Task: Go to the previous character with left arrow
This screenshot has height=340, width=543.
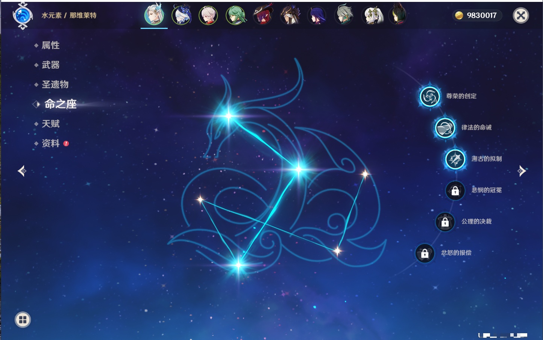Action: point(22,171)
